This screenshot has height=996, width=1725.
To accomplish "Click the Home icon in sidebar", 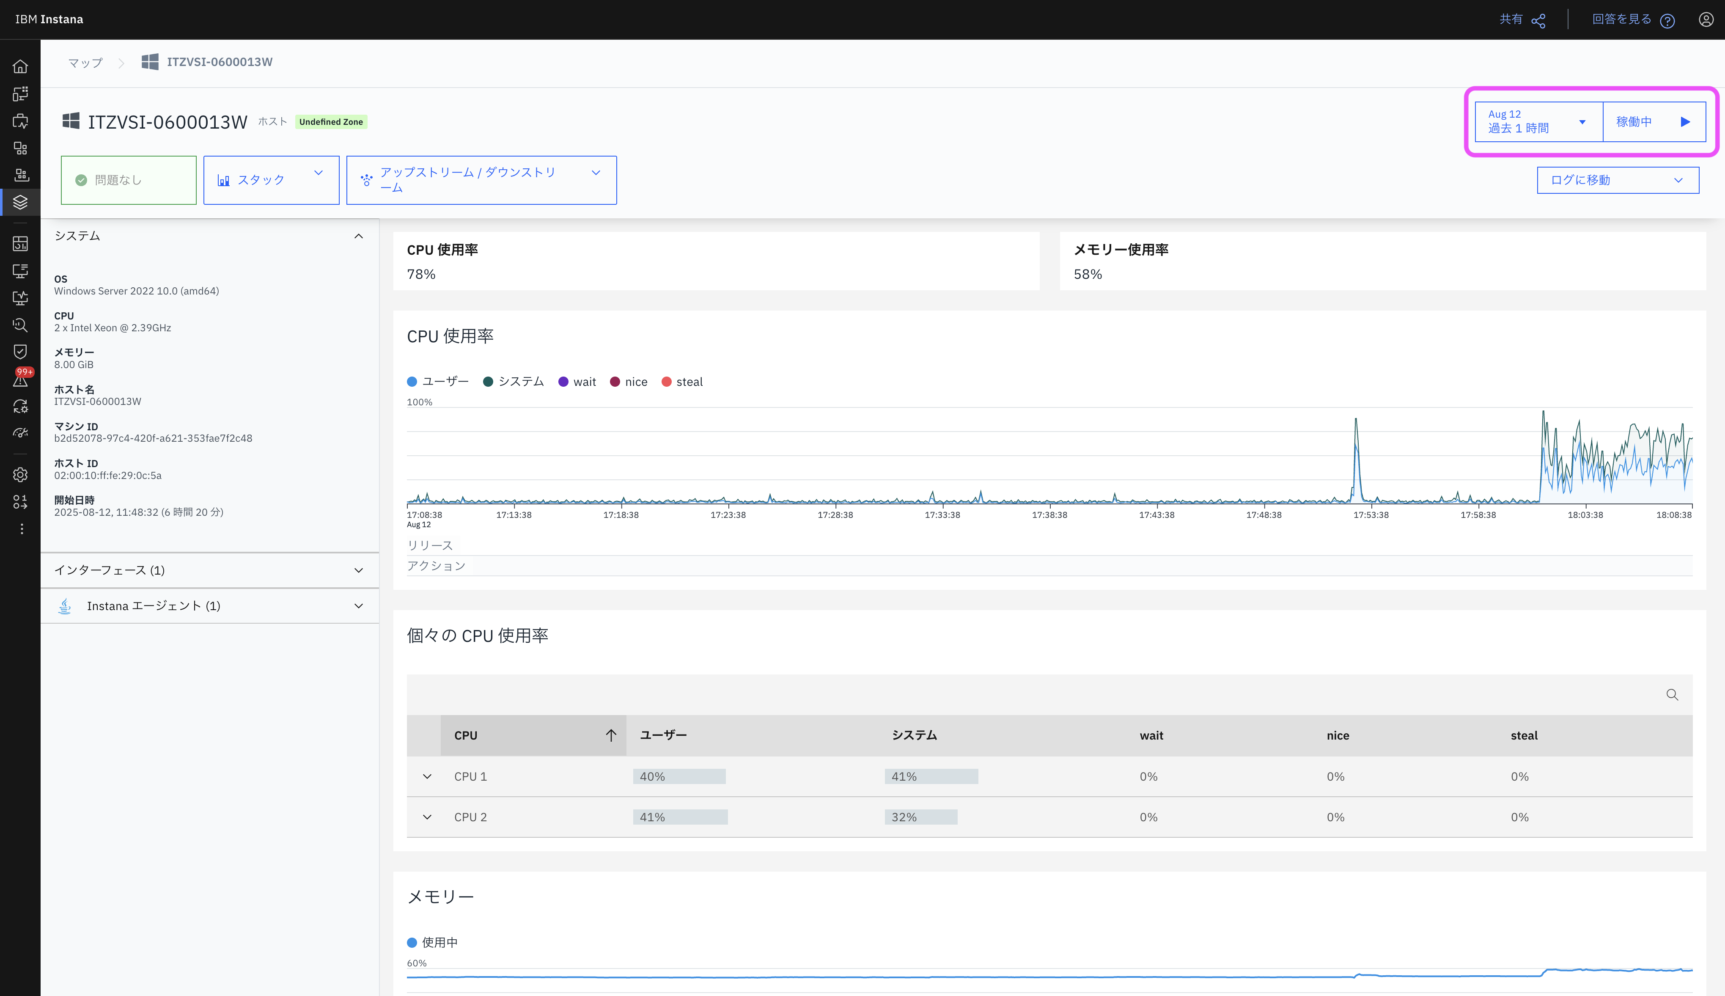I will 20,66.
